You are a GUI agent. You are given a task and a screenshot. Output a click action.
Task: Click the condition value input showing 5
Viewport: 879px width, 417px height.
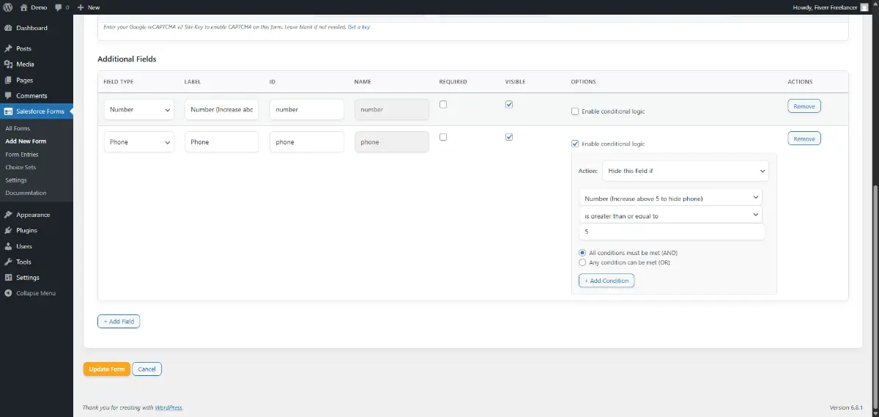pos(672,232)
